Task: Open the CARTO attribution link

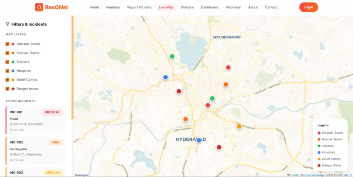Action: point(347,175)
